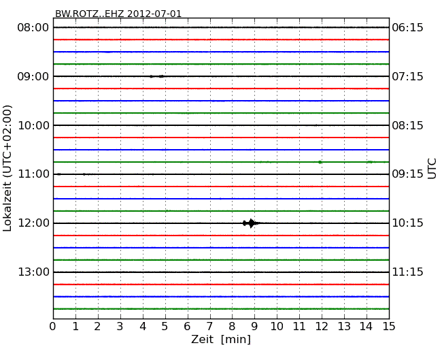Click the 08:15 UTC label

pos(407,125)
